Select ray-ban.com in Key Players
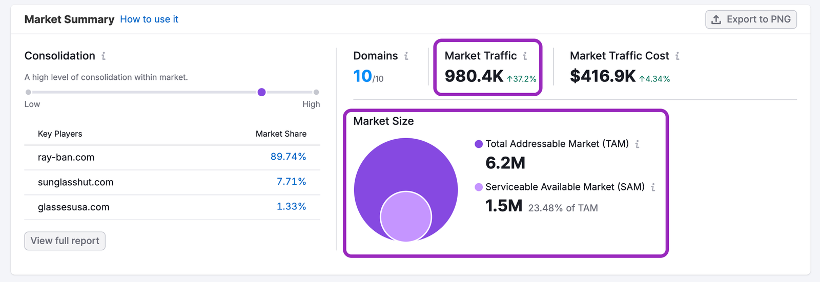The width and height of the screenshot is (820, 282). coord(66,158)
